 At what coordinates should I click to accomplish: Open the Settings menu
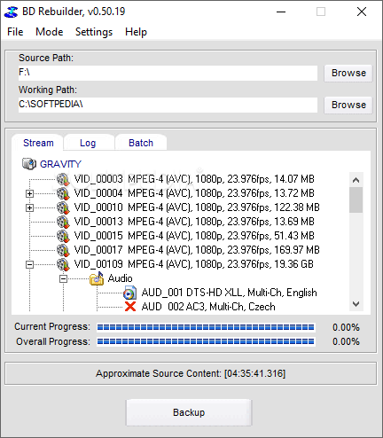[x=94, y=32]
